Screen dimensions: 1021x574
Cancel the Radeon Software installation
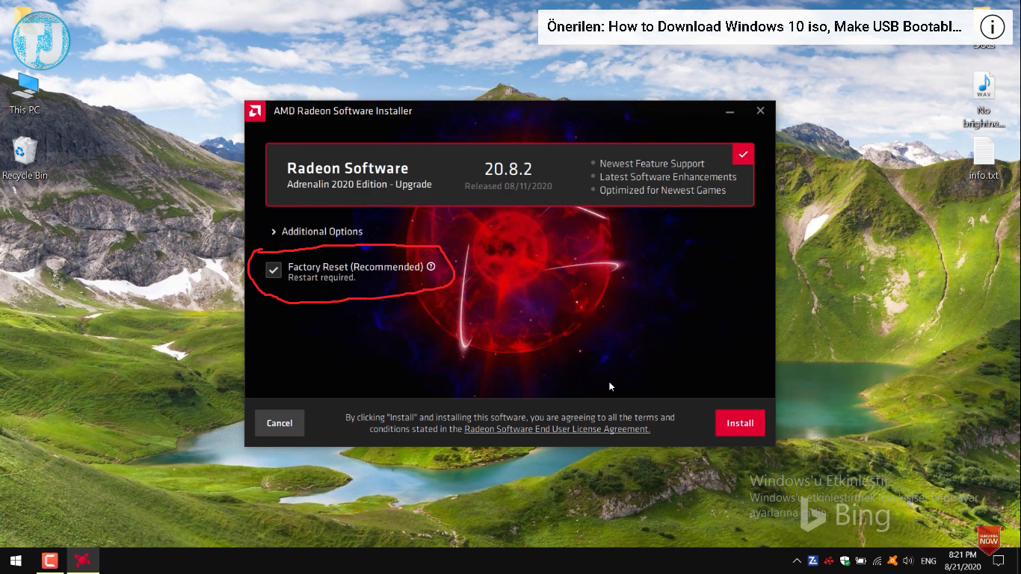coord(280,423)
